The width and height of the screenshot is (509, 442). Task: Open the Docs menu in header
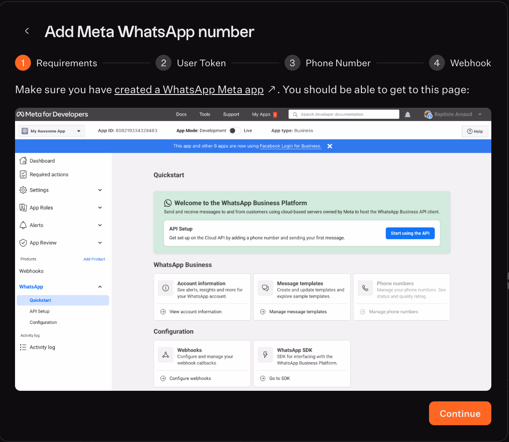tap(181, 114)
